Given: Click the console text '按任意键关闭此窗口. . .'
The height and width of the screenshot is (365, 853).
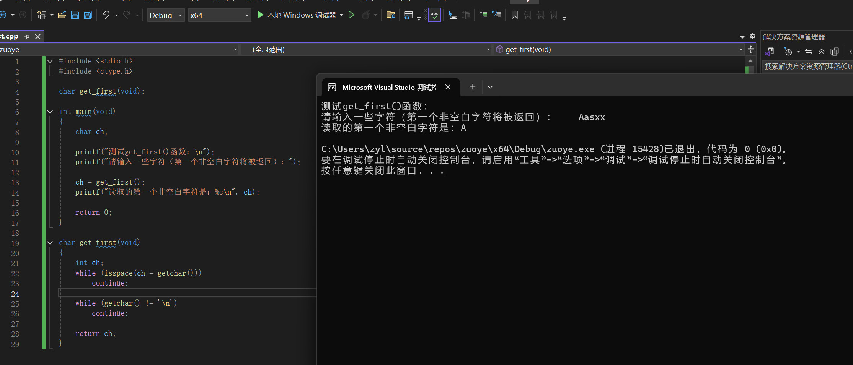Looking at the screenshot, I should pos(383,170).
